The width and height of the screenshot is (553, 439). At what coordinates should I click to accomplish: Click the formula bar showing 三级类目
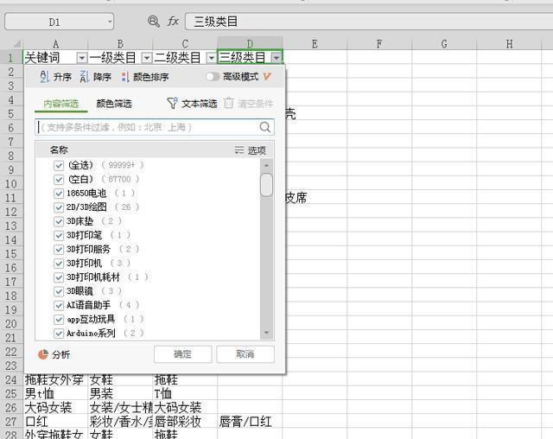[x=369, y=22]
